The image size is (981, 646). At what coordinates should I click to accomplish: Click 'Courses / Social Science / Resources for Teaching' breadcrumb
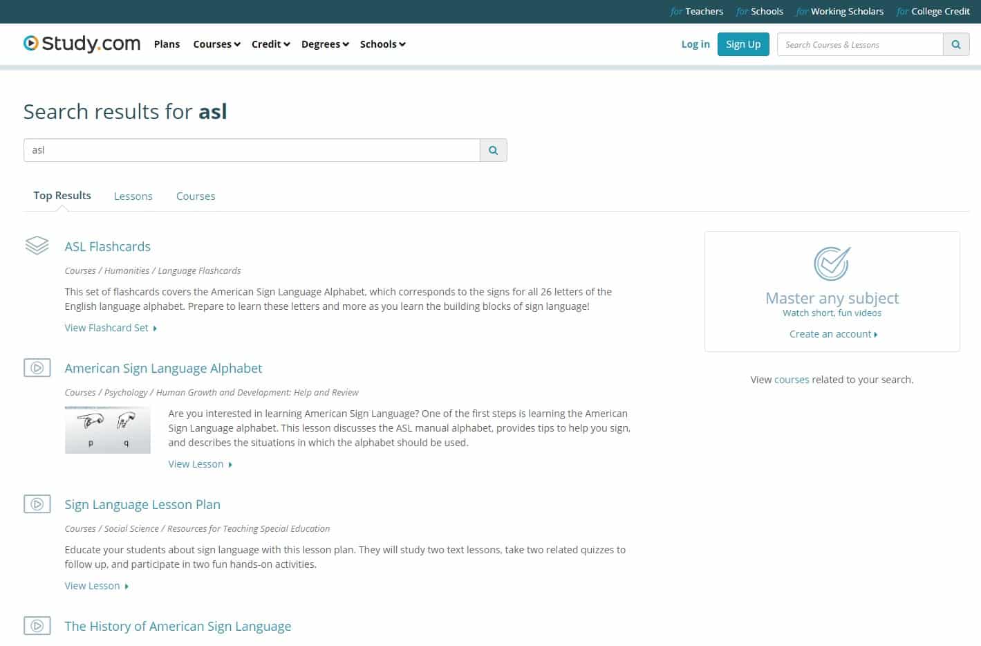tap(197, 528)
